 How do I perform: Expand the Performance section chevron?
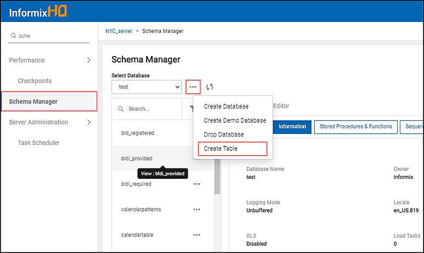point(89,60)
